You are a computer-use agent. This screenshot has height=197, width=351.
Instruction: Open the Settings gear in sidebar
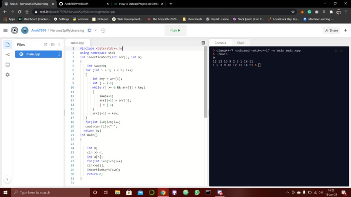[7, 75]
